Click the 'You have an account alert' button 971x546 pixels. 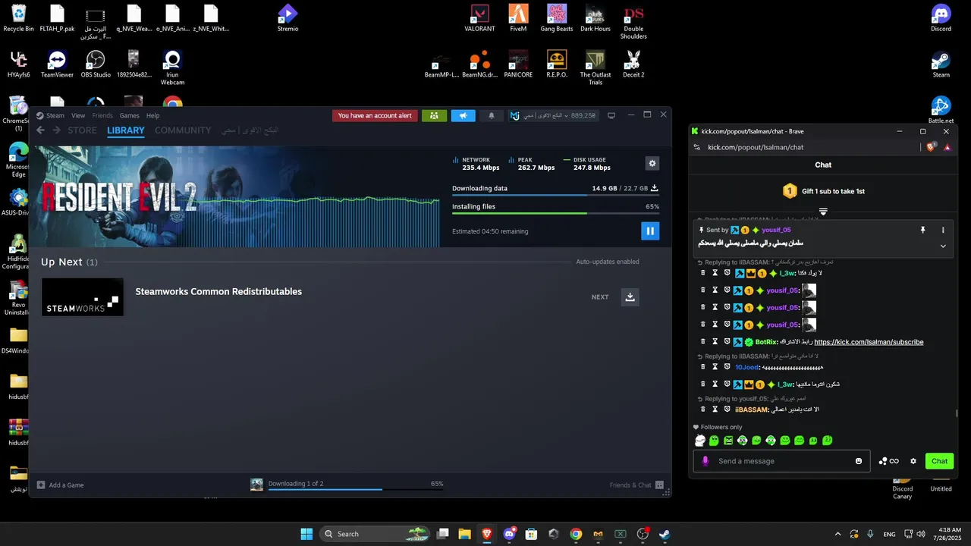[x=375, y=116]
